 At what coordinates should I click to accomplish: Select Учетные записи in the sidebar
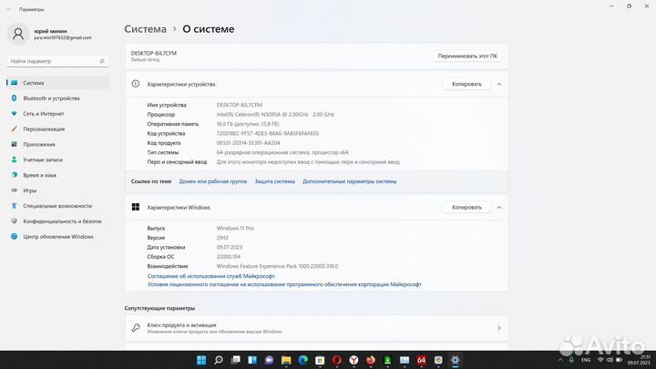[x=42, y=159]
